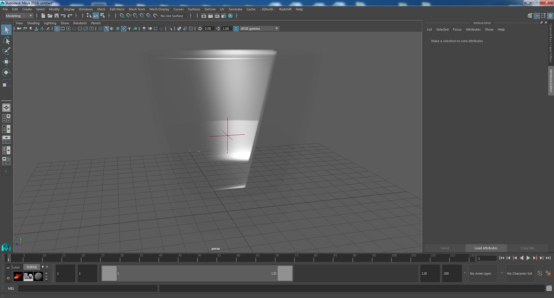Click the current frame number field

(486, 258)
